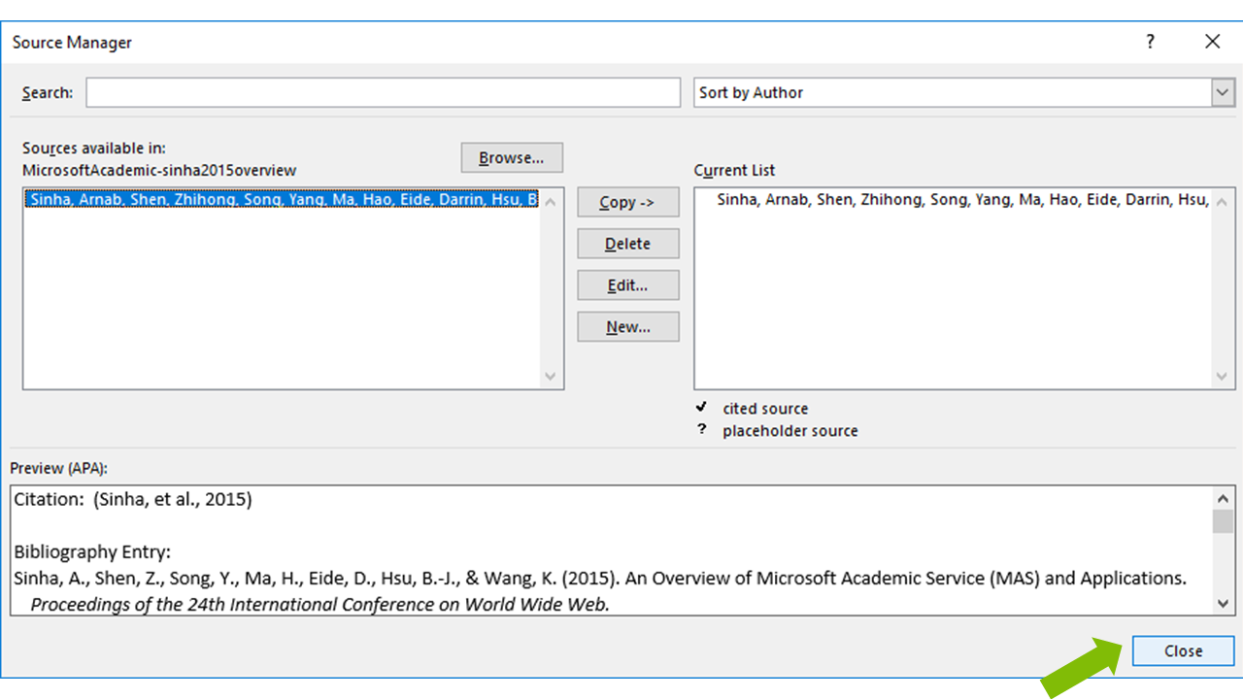Screen dimensions: 1243x699
Task: Click the master list scroll down arrow
Action: click(x=551, y=377)
